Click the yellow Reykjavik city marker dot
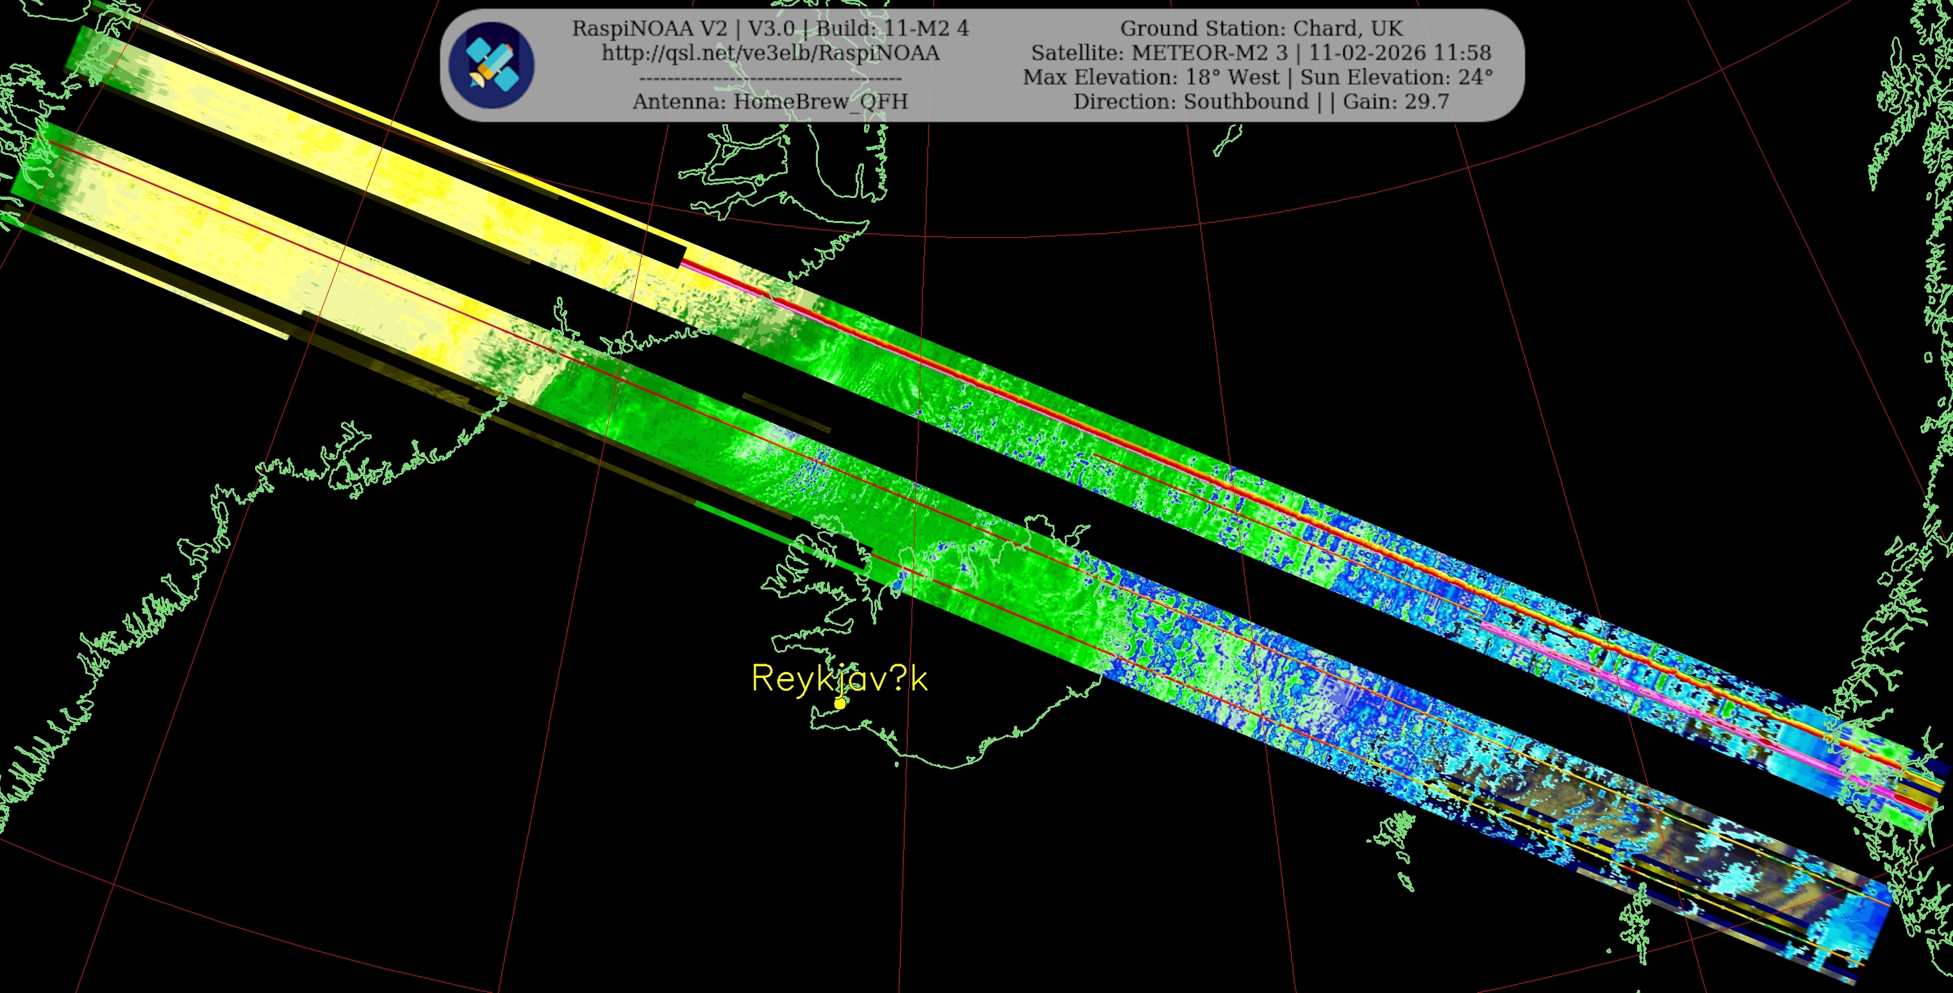 (x=840, y=703)
